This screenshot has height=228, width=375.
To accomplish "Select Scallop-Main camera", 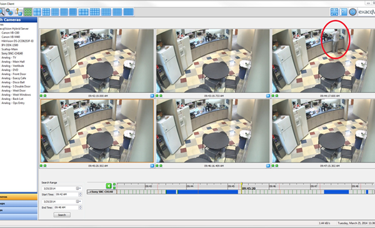I will pyautogui.click(x=9, y=49).
